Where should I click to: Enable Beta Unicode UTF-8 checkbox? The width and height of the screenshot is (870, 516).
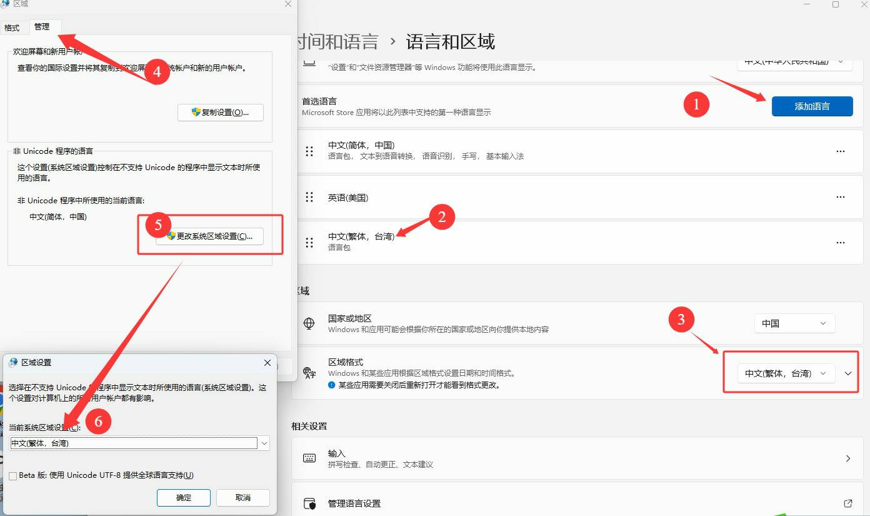13,476
